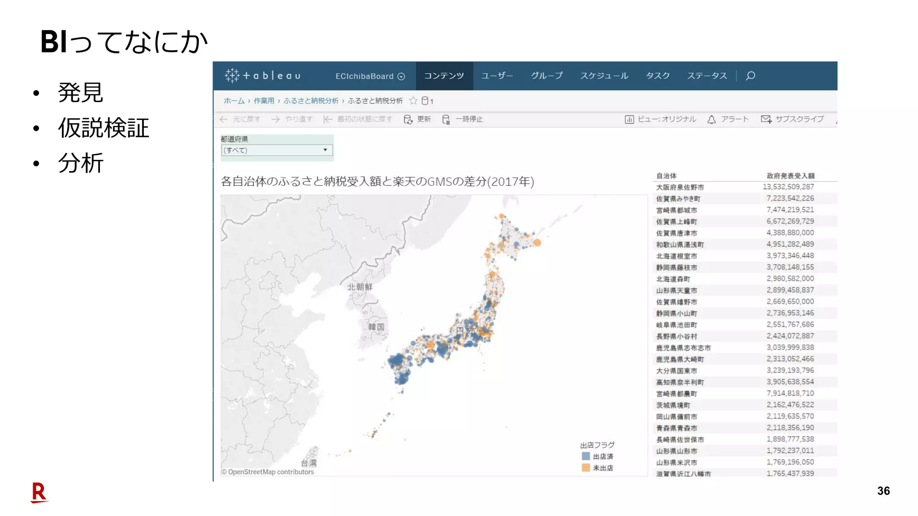Screen dimensions: 918x516
Task: Select the 大阪府泉佐野市 table row
Action: 680,187
